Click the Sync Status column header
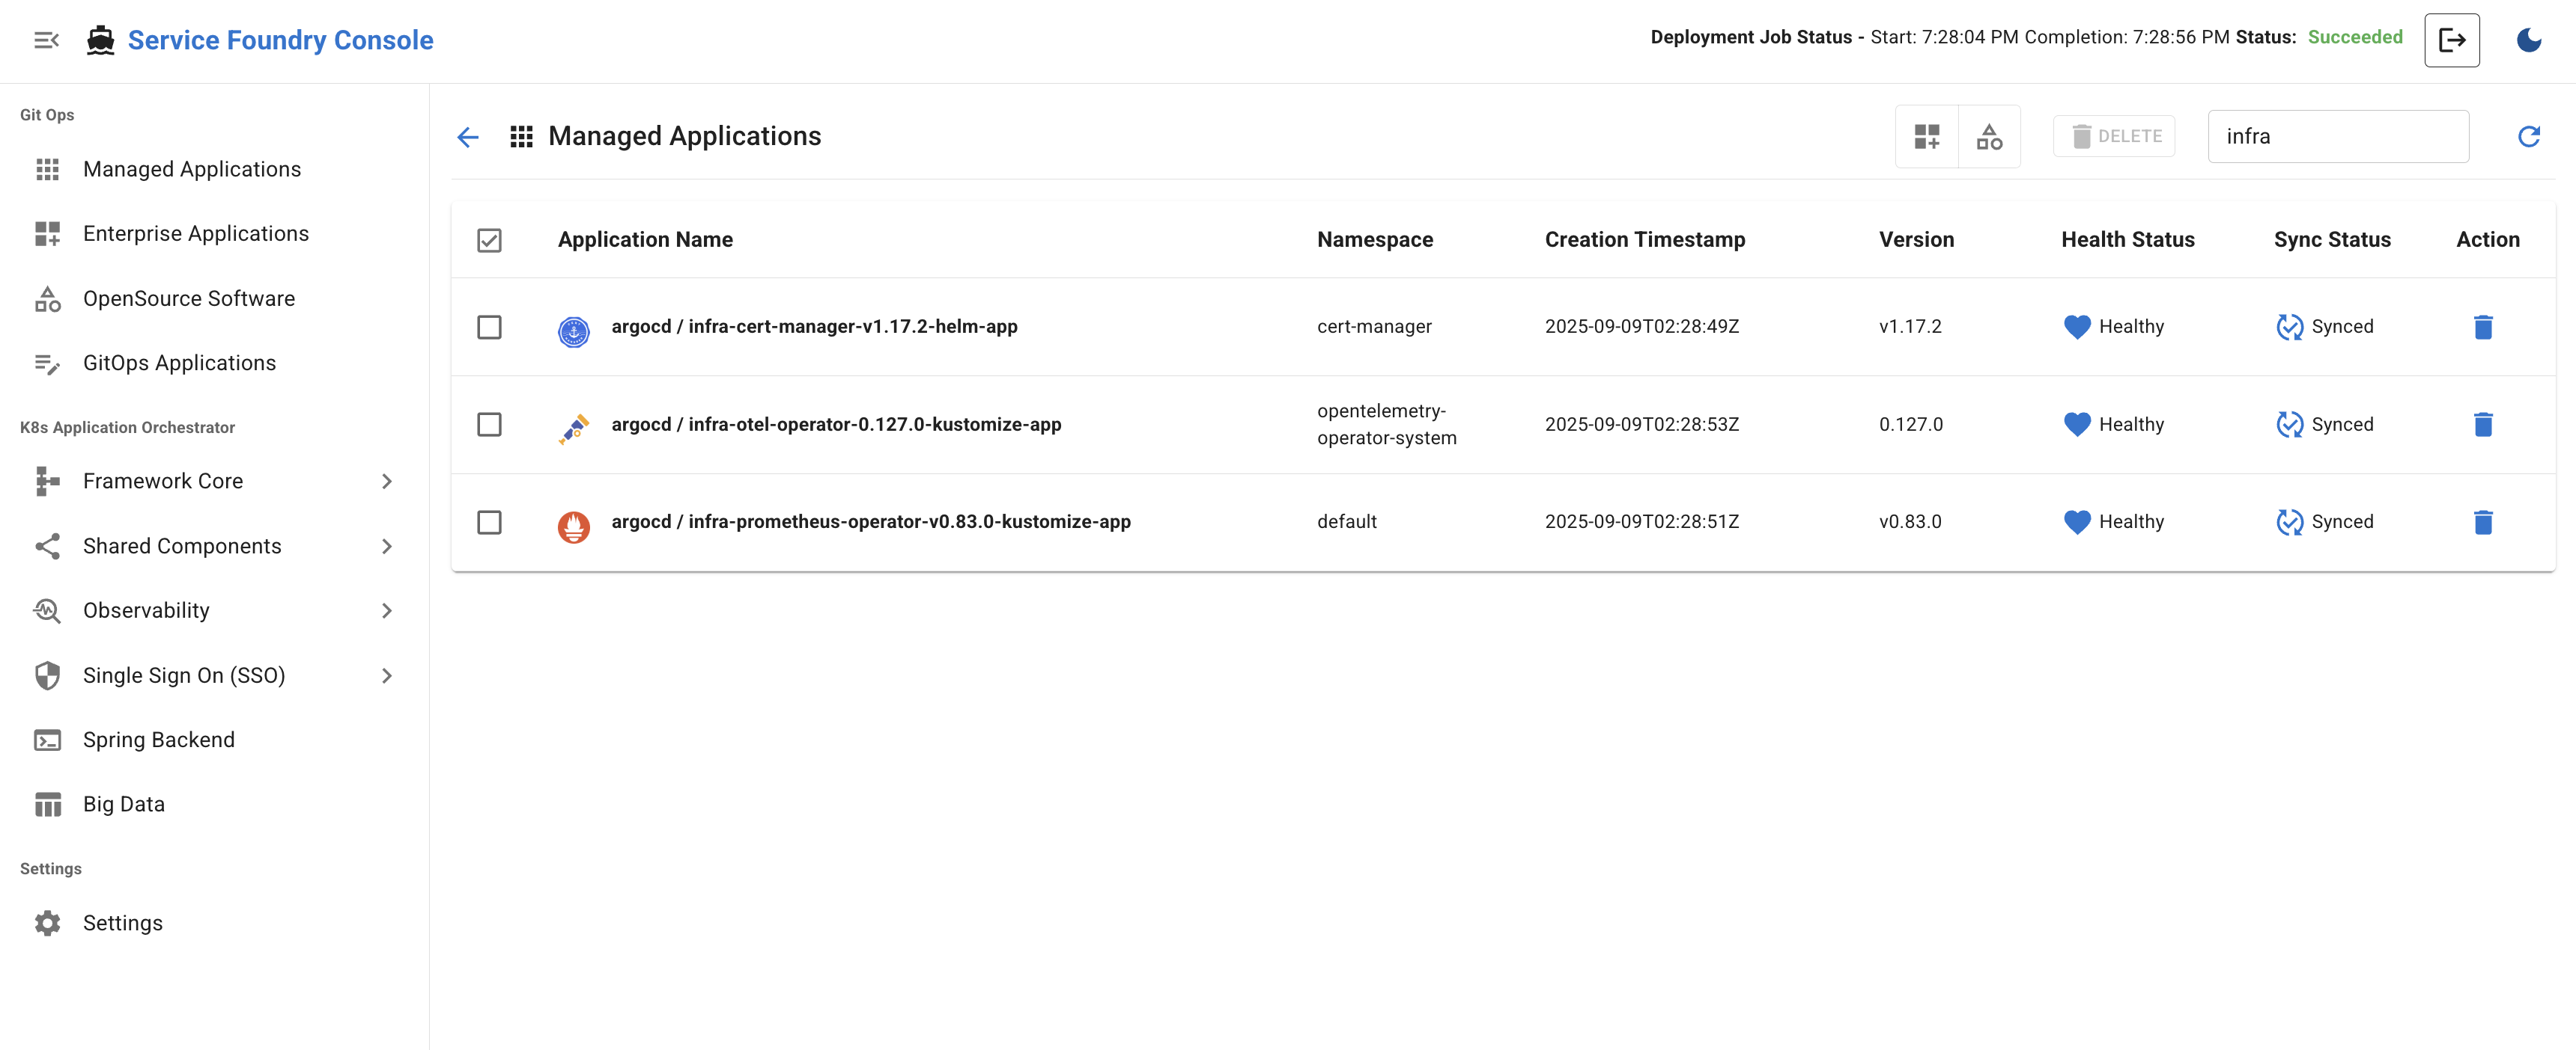Image resolution: width=2576 pixels, height=1050 pixels. 2331,240
